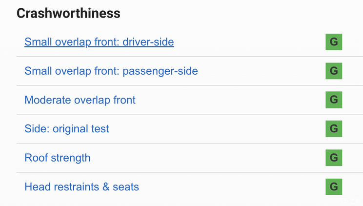
Task: Open the Head restraints & seats link
Action: point(81,187)
